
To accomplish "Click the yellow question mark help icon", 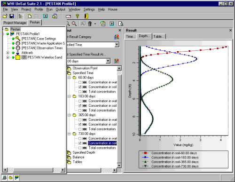I will click(x=77, y=16).
